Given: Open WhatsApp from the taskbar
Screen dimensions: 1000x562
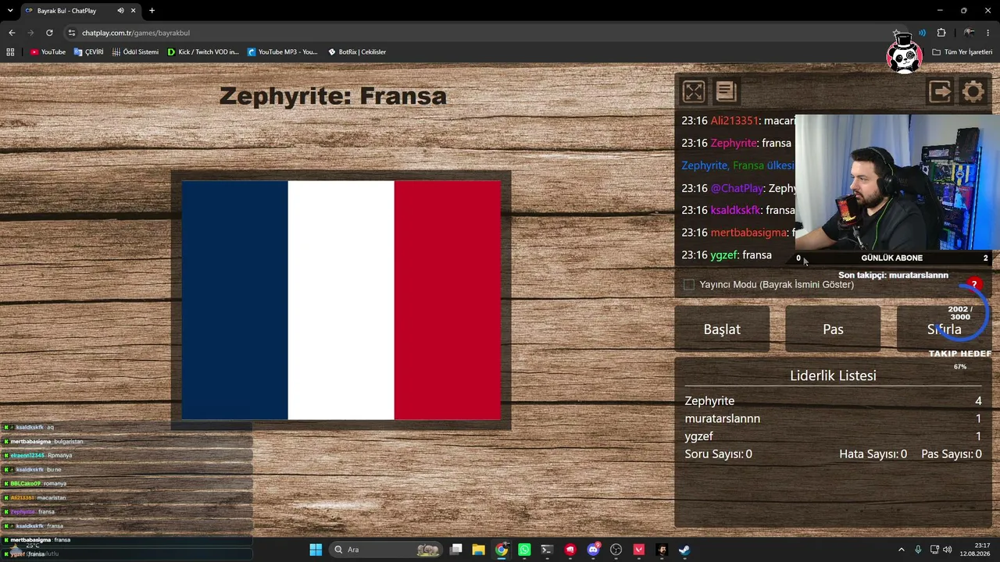Looking at the screenshot, I should click(x=524, y=550).
